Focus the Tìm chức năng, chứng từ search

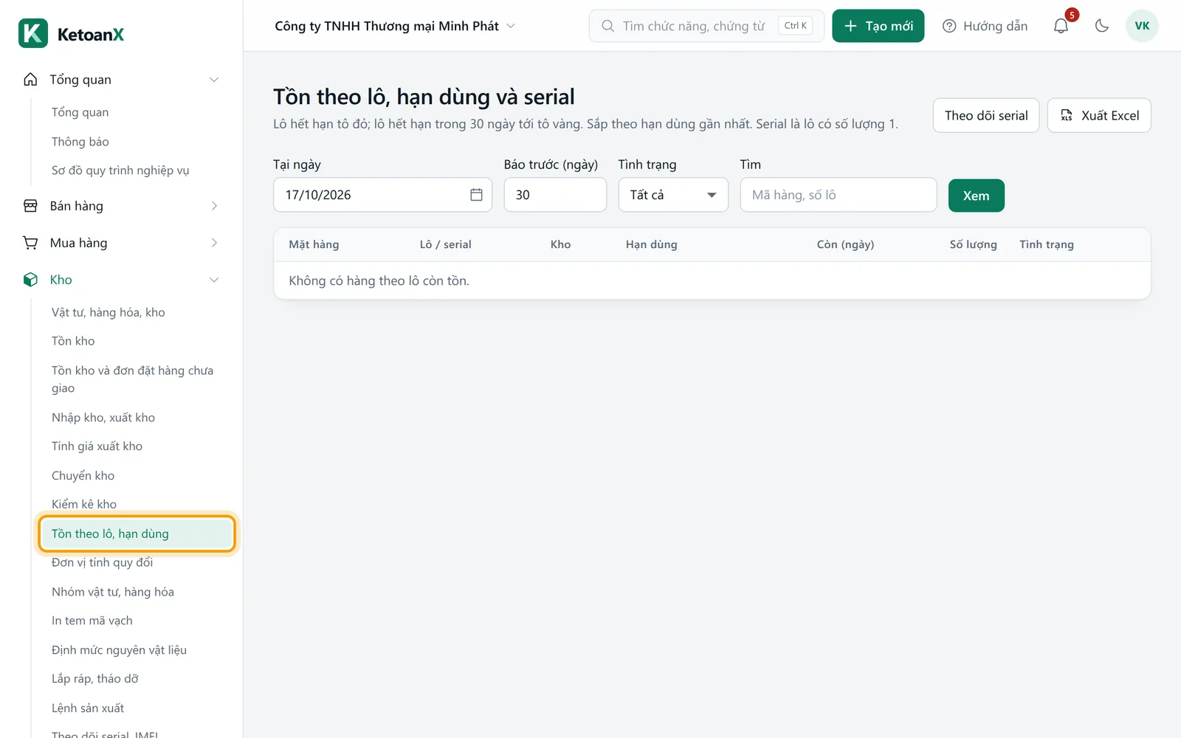coord(706,26)
